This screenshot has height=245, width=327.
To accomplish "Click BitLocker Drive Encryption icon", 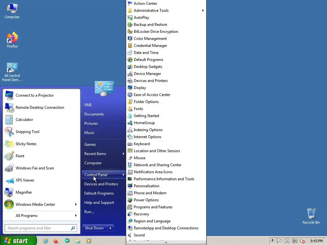I will pos(130,32).
